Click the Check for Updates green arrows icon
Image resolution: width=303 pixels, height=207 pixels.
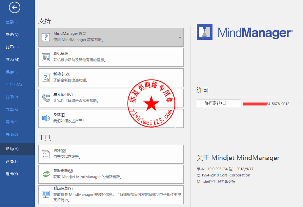click(x=46, y=174)
